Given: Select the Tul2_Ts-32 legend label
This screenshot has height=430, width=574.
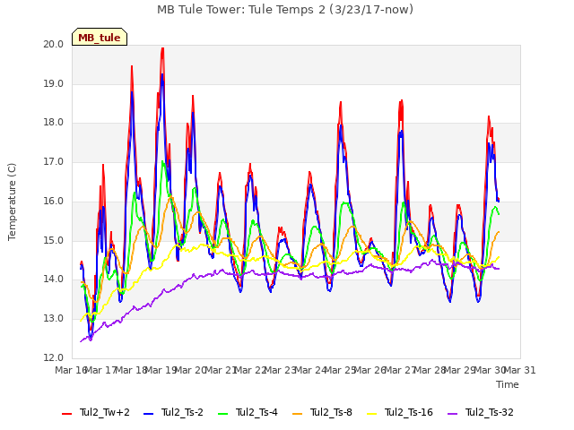Looking at the screenshot, I should [x=490, y=412].
